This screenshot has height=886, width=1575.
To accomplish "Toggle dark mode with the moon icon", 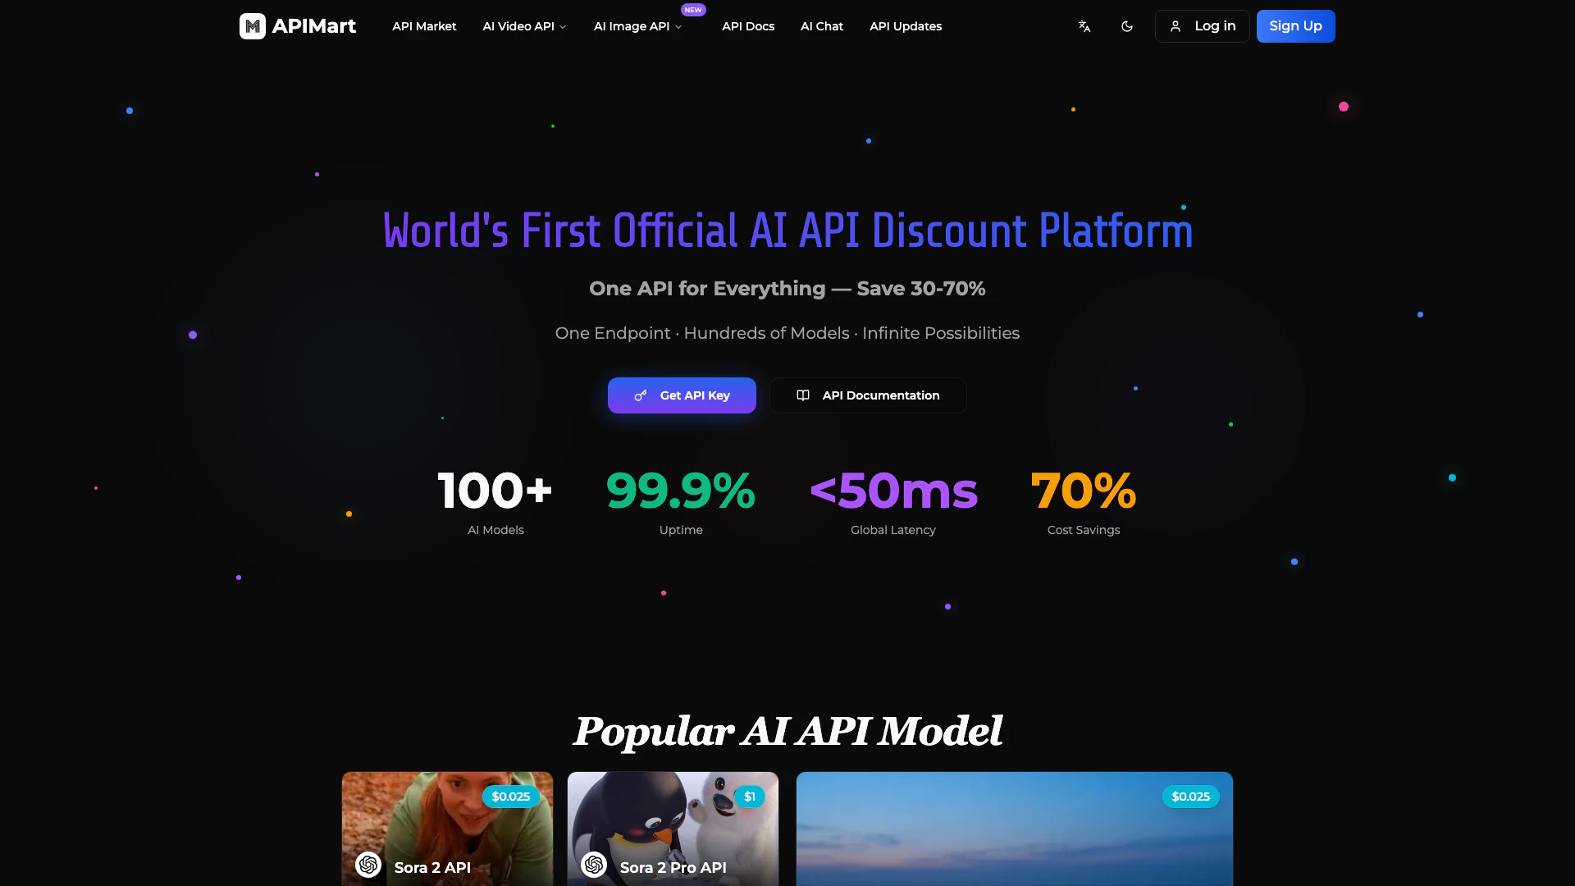I will [x=1127, y=26].
